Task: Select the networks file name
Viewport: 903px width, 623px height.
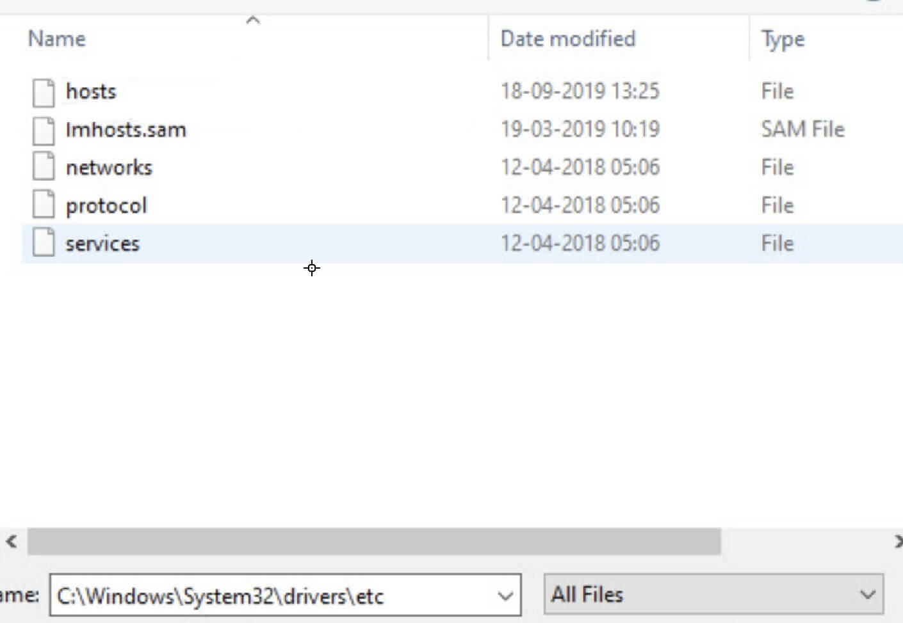Action: pyautogui.click(x=109, y=168)
